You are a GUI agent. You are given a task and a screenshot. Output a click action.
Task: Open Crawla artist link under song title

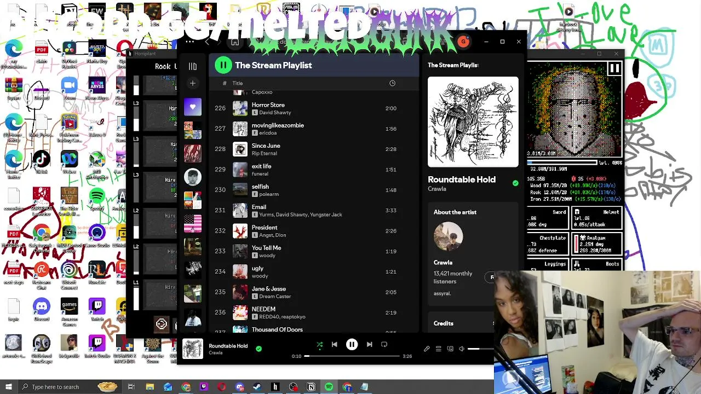[437, 189]
